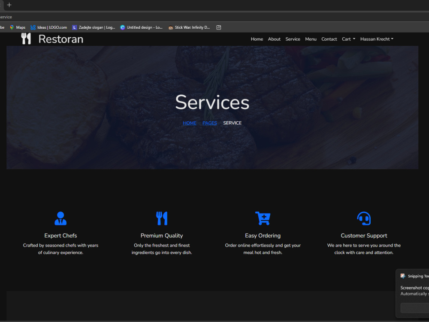The height and width of the screenshot is (322, 429).
Task: Open the Zadejte slogan bookmark
Action: coord(94,27)
